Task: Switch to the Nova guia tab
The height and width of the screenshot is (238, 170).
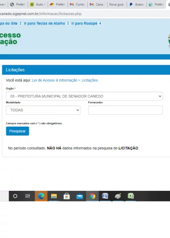Action: tap(117, 4)
